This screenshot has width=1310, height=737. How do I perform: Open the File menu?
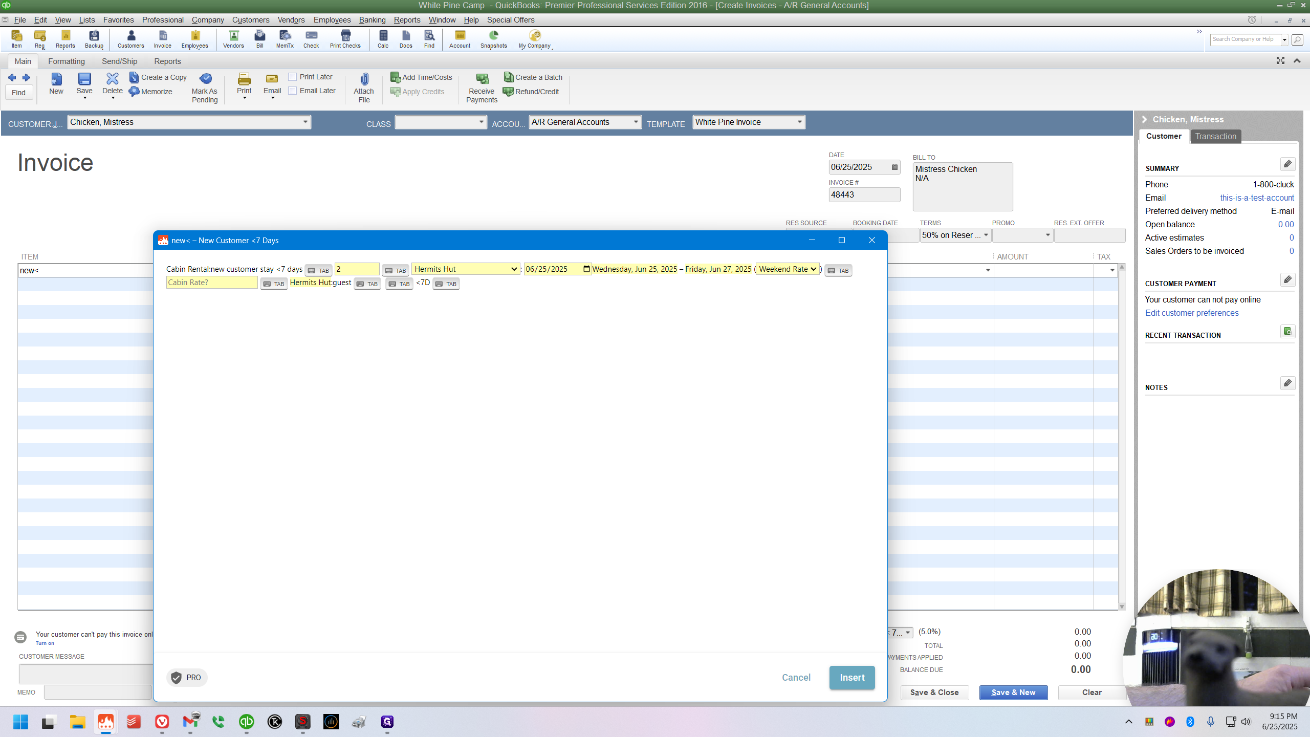20,19
